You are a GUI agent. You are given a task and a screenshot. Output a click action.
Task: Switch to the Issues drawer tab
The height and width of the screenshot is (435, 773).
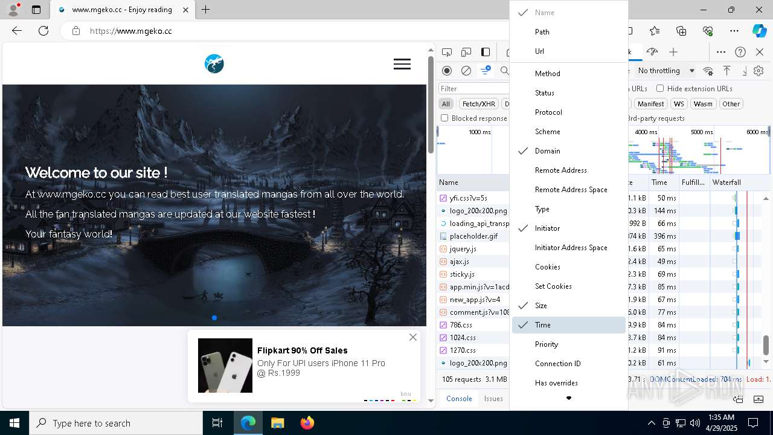(493, 399)
